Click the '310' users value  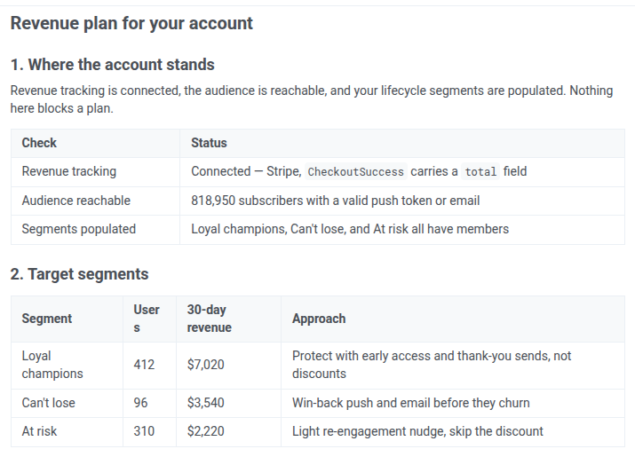(x=144, y=431)
